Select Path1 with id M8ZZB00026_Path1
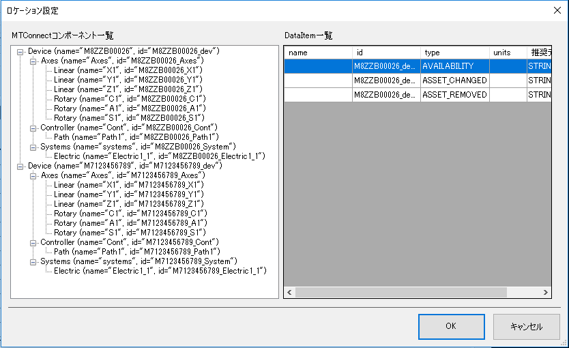Screen dimensions: 569x348 [x=136, y=137]
